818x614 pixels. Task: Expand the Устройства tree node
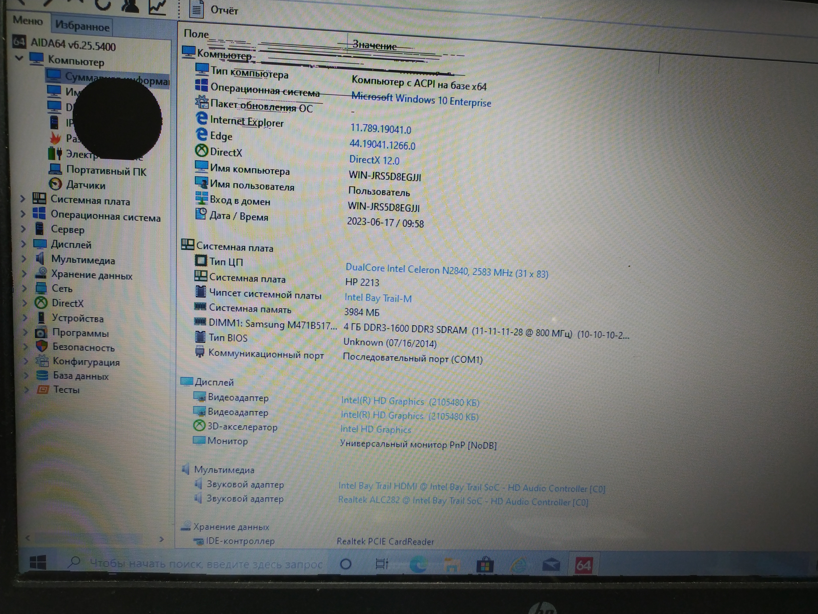pyautogui.click(x=25, y=317)
